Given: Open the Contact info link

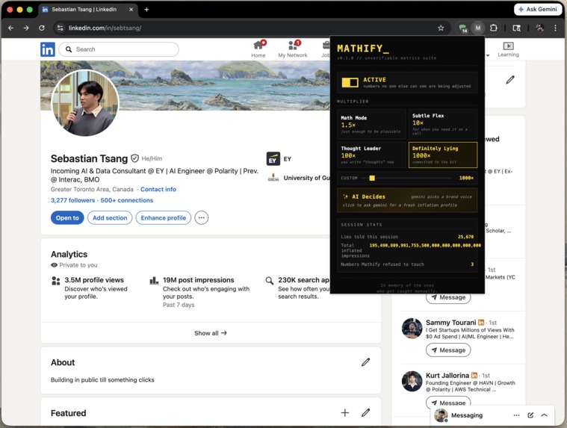Looking at the screenshot, I should pyautogui.click(x=158, y=189).
